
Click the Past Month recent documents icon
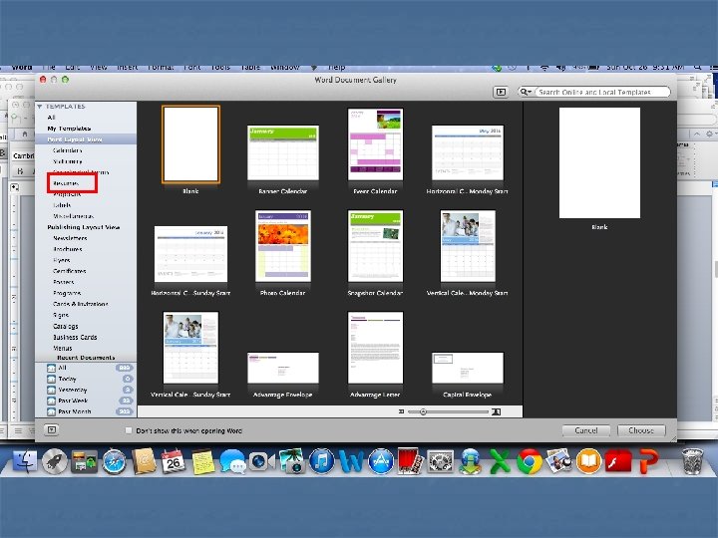click(51, 411)
